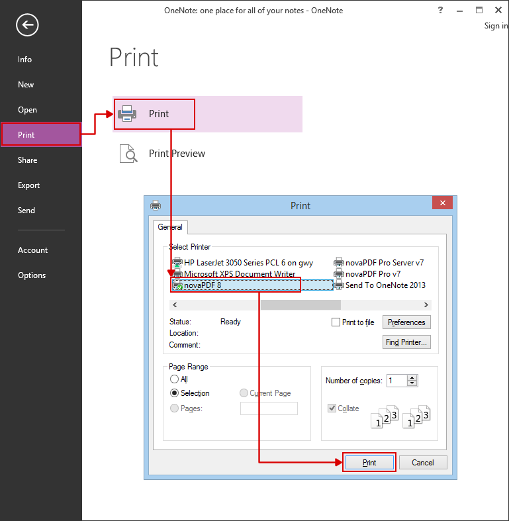Image resolution: width=509 pixels, height=521 pixels.
Task: Enable the Print to file checkbox
Action: point(336,322)
